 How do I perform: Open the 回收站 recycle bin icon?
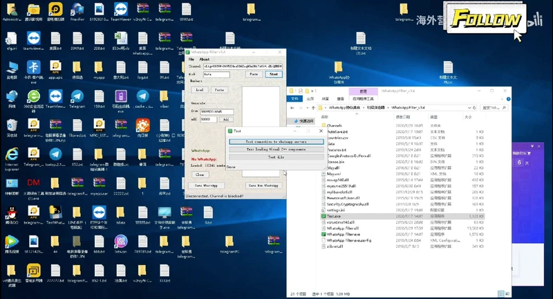pyautogui.click(x=12, y=128)
